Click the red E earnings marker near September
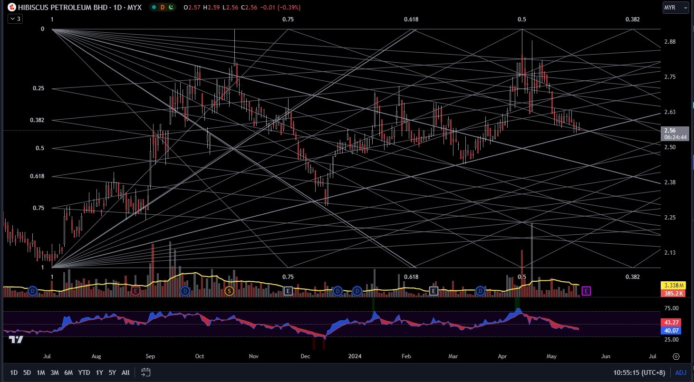Screen dimensions: 694x382 click(135, 291)
